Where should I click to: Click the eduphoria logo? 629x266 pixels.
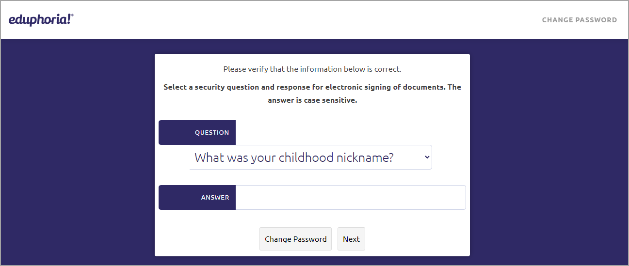coord(41,20)
